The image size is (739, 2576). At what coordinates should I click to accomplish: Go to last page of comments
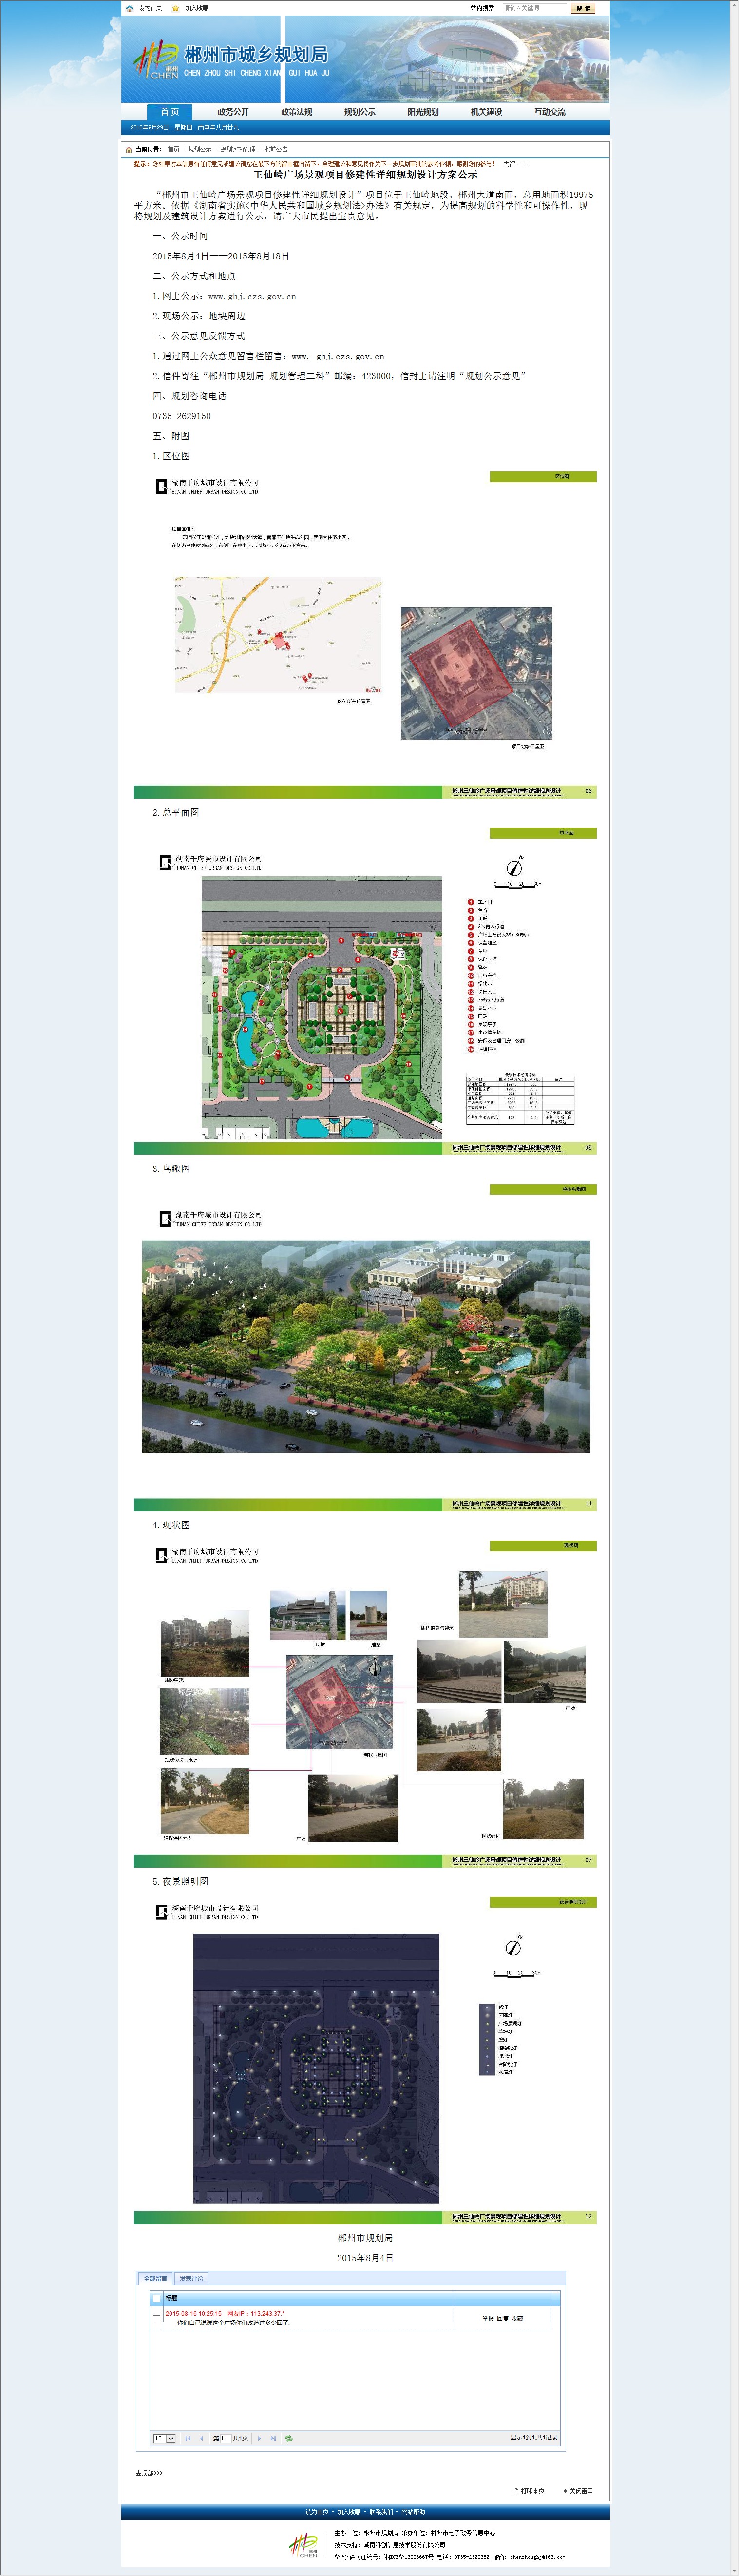pyautogui.click(x=273, y=2438)
